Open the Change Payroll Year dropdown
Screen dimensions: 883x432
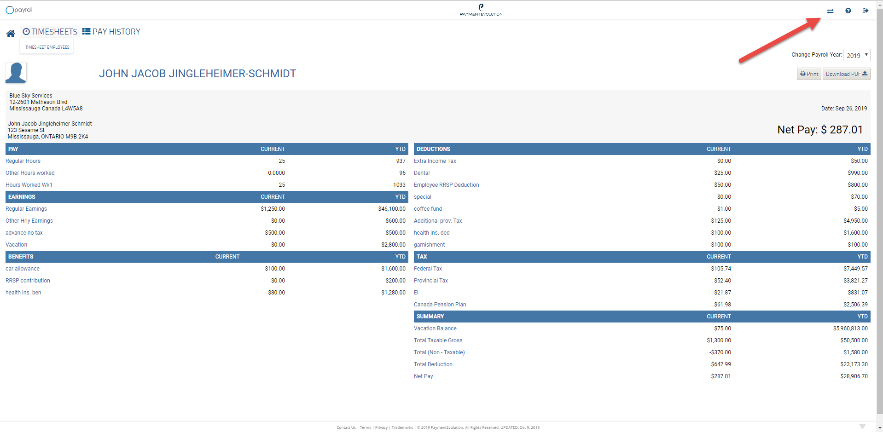pyautogui.click(x=856, y=55)
